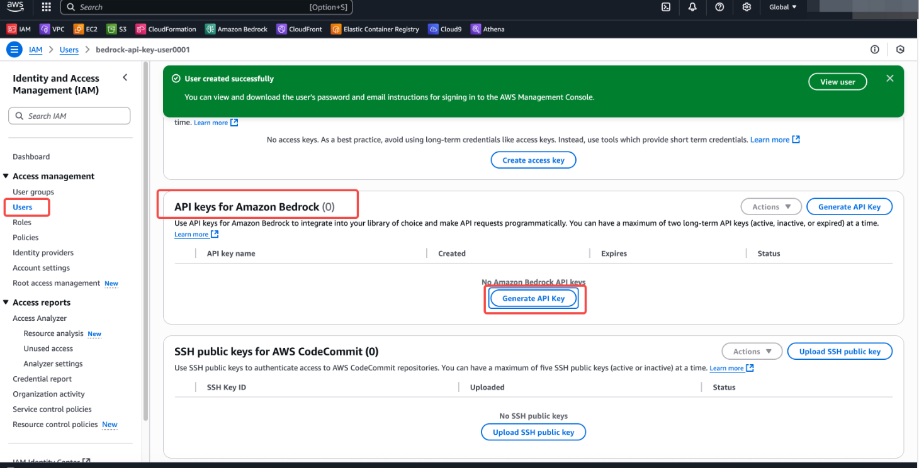Open Unused access in the sidebar
919x468 pixels.
(48, 348)
